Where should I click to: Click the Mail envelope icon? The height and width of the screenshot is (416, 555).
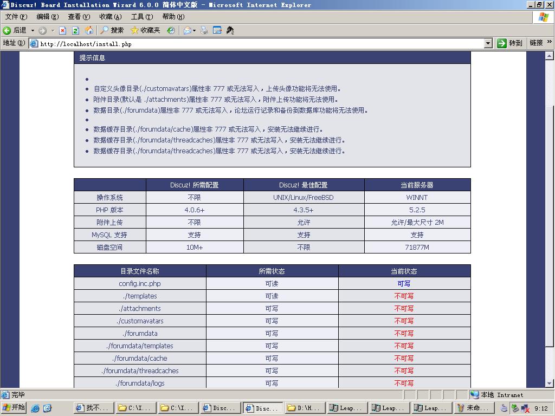187,30
